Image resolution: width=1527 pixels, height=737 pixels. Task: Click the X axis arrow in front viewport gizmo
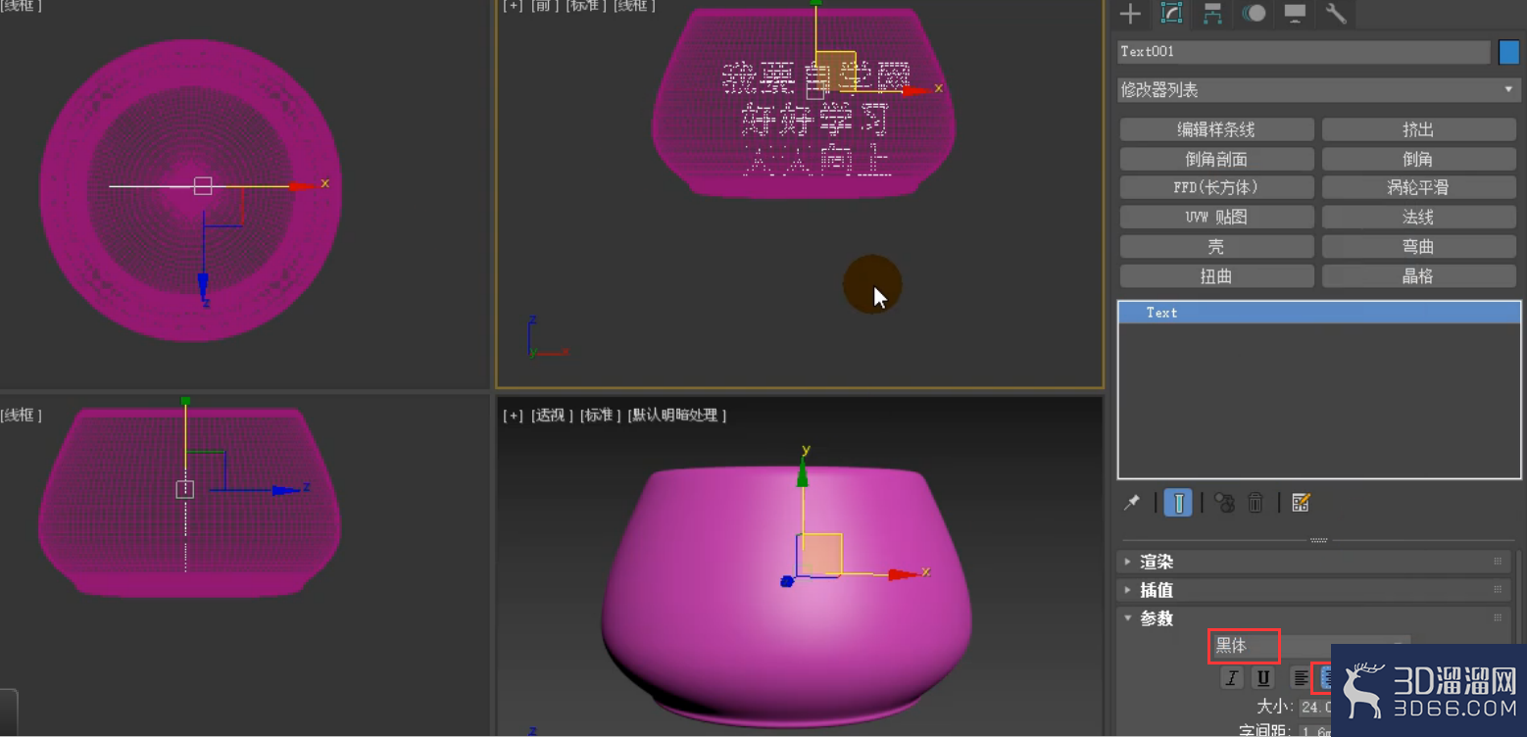(917, 91)
